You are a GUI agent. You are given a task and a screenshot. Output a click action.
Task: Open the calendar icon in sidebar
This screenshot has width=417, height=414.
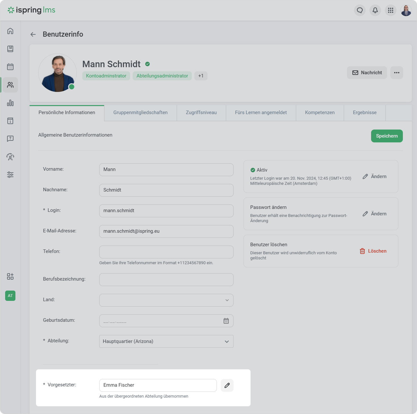coord(10,67)
